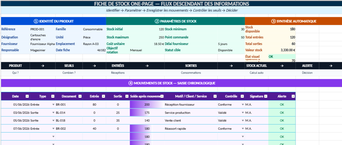This screenshot has height=145, width=342.
Task: Click the Délai fournisseur value 5 jours
Action: point(231,44)
